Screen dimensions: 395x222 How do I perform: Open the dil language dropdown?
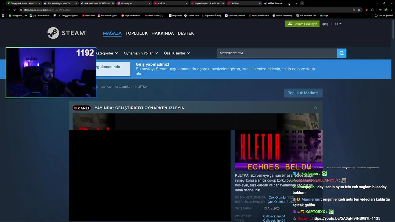pyautogui.click(x=338, y=24)
